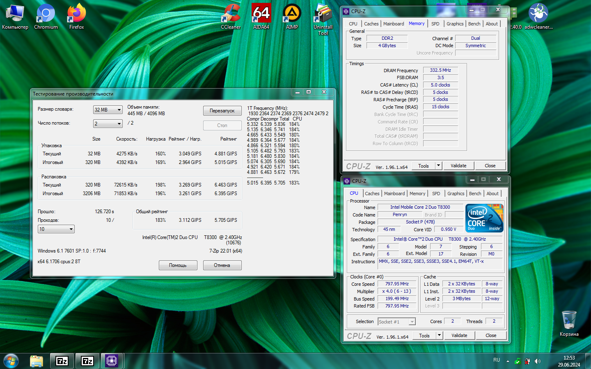Screen dimensions: 591x369
Task: Open the Компьютер desktop icon
Action: (15, 17)
